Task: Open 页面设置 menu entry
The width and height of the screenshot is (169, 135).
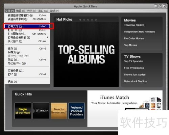Action: 27,71
